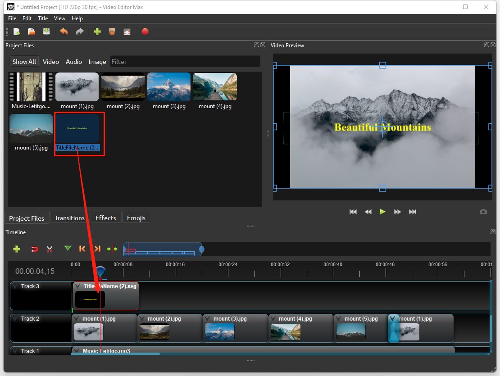
Task: Select the Razor tool in the timeline
Action: (x=50, y=249)
